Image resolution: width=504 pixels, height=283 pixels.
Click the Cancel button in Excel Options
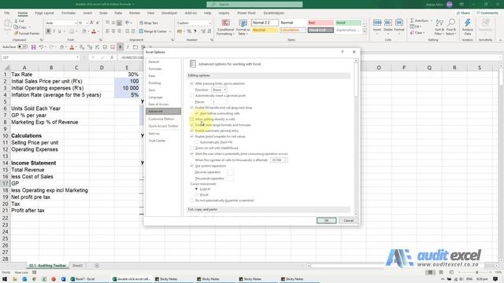[348, 221]
